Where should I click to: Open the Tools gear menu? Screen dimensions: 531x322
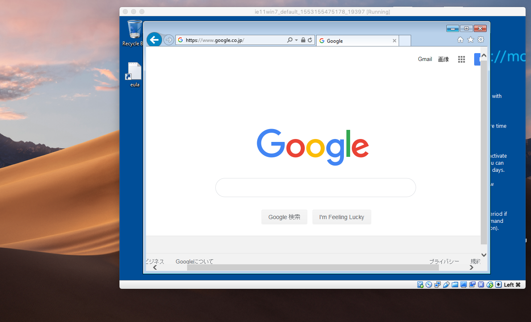click(x=480, y=39)
